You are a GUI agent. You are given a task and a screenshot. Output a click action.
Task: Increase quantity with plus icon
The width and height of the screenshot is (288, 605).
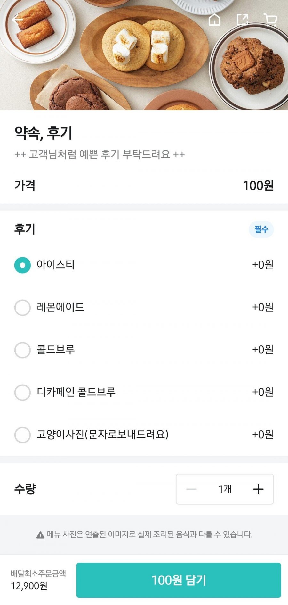pyautogui.click(x=258, y=489)
